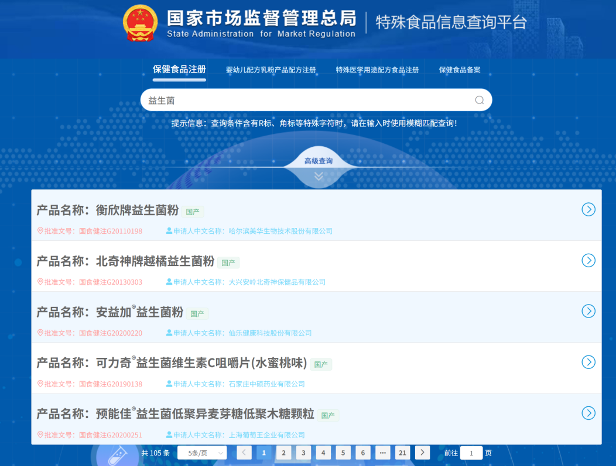
Task: Click 国产 tag on 安益加益生菌粉
Action: click(197, 314)
